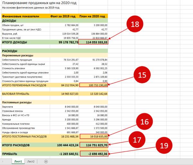This screenshot has height=165, width=193.
Task: Select the 'Зарплата' label
Action: click(7, 107)
